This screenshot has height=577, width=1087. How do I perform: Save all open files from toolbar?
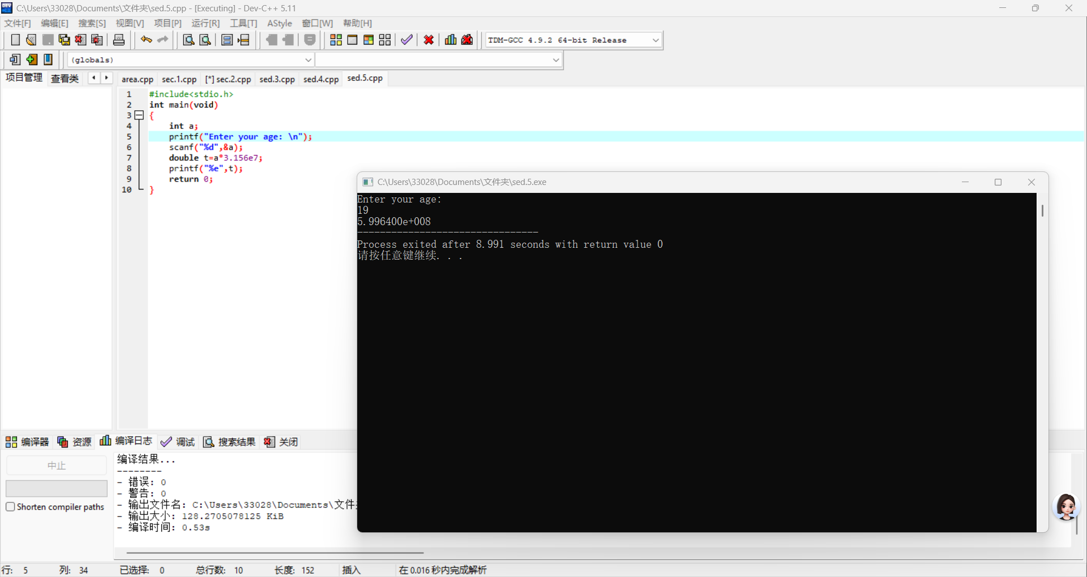pyautogui.click(x=64, y=40)
